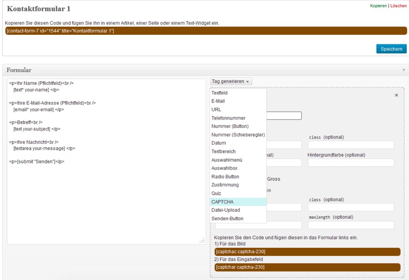Collapse the Formular panel arrow

pos(404,70)
